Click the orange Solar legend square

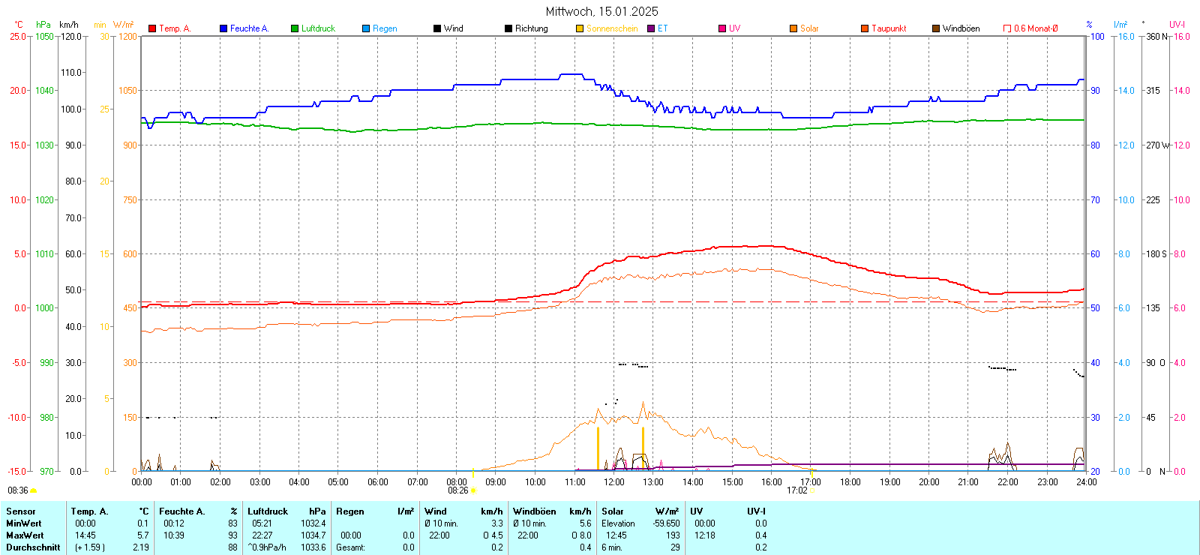click(x=793, y=28)
